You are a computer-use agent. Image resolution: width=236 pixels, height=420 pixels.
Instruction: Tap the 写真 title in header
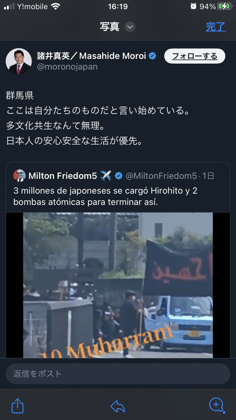(x=110, y=27)
